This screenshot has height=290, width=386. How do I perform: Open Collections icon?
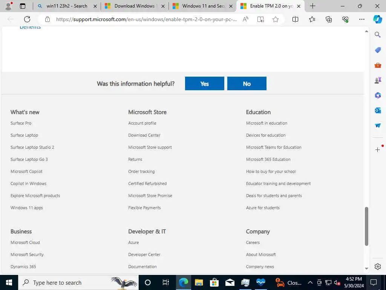pos(329,19)
